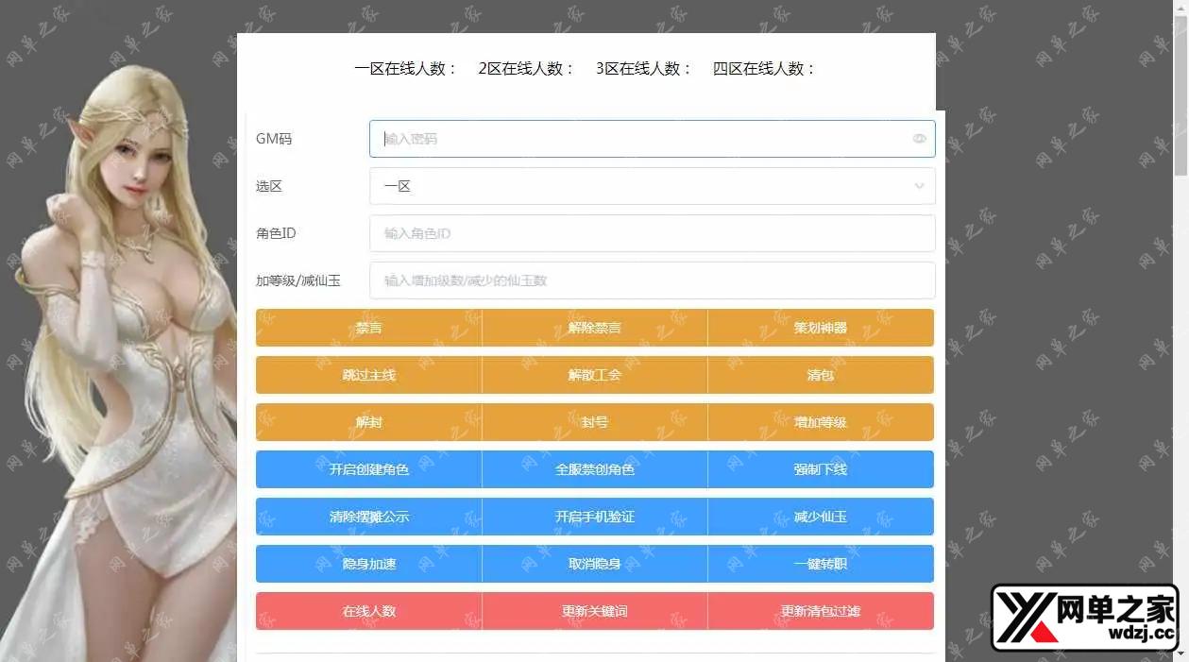The height and width of the screenshot is (662, 1189).
Task: Toggle password visibility eye icon
Action: pyautogui.click(x=919, y=139)
